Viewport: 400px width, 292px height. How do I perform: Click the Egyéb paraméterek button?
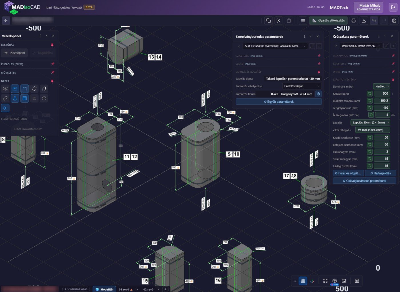pyautogui.click(x=279, y=102)
